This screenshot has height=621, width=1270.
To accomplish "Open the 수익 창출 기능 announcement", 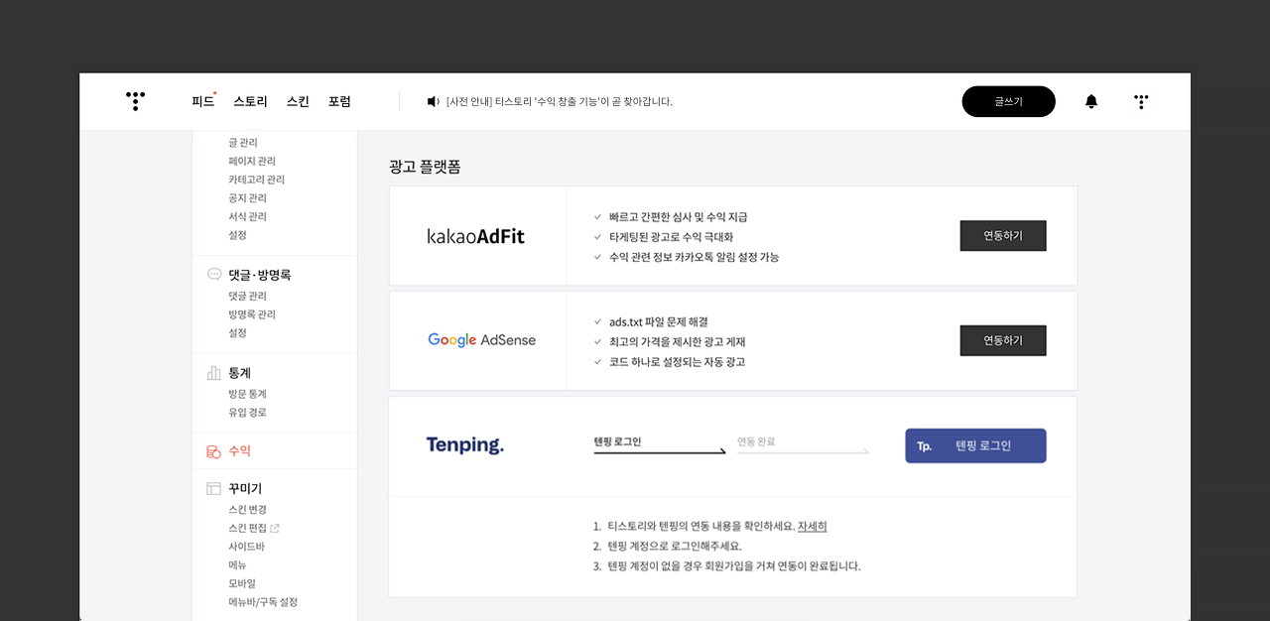I will click(560, 101).
